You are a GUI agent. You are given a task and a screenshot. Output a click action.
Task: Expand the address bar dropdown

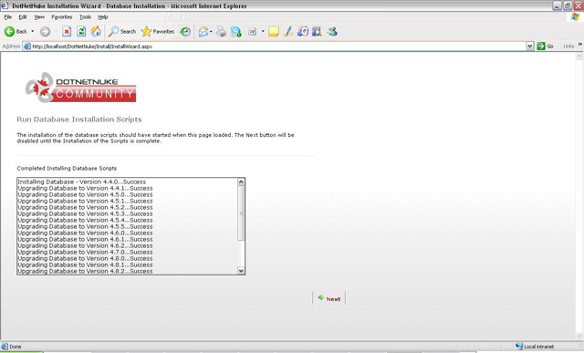(x=529, y=47)
